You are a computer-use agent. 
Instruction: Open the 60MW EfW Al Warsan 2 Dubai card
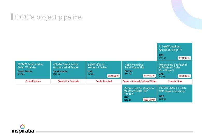click(104, 70)
